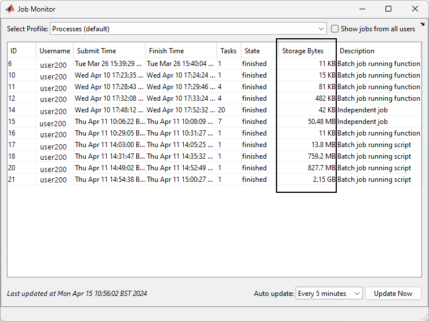This screenshot has height=322, width=429.
Task: Click the Update Now button
Action: 393,294
